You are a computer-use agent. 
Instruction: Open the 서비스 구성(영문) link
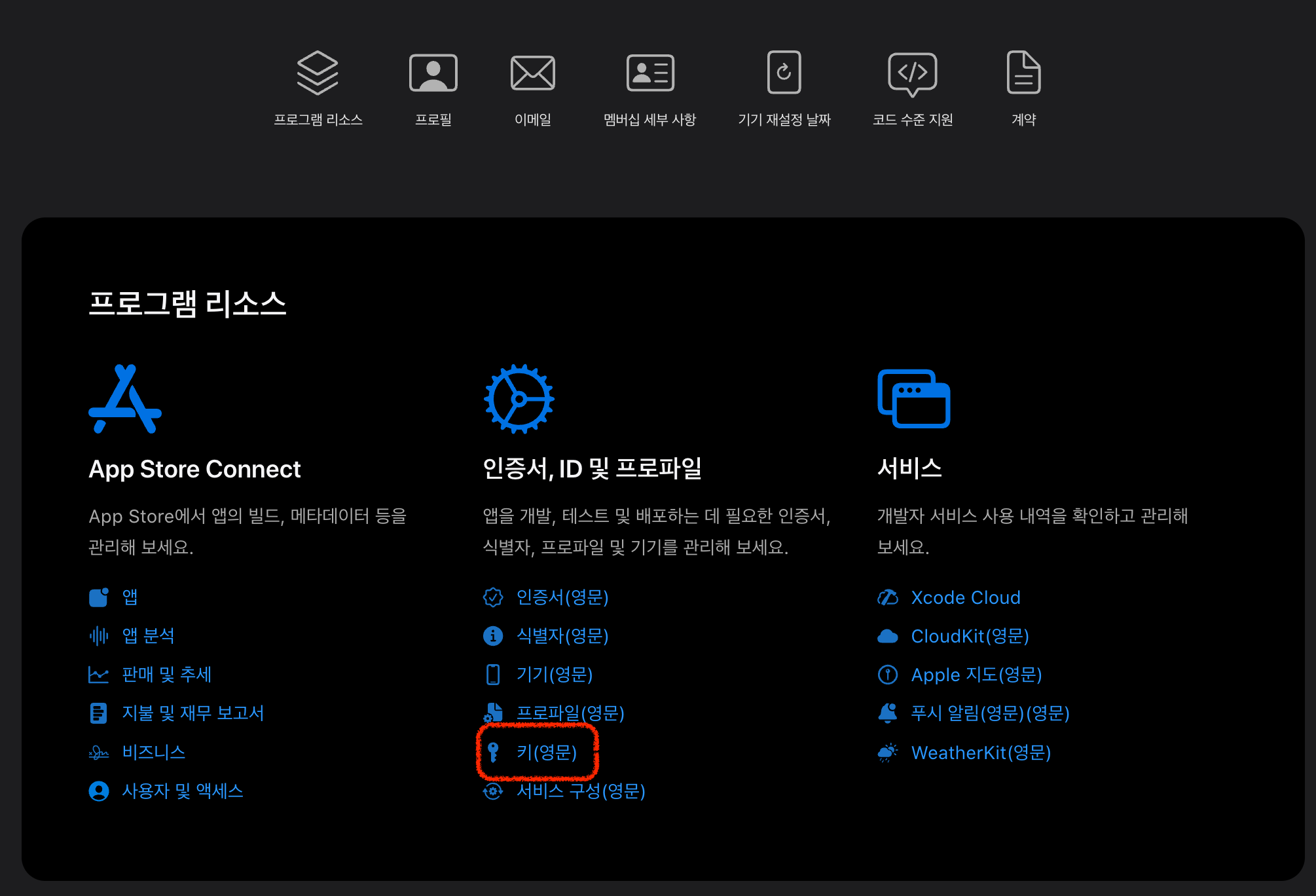coord(581,791)
